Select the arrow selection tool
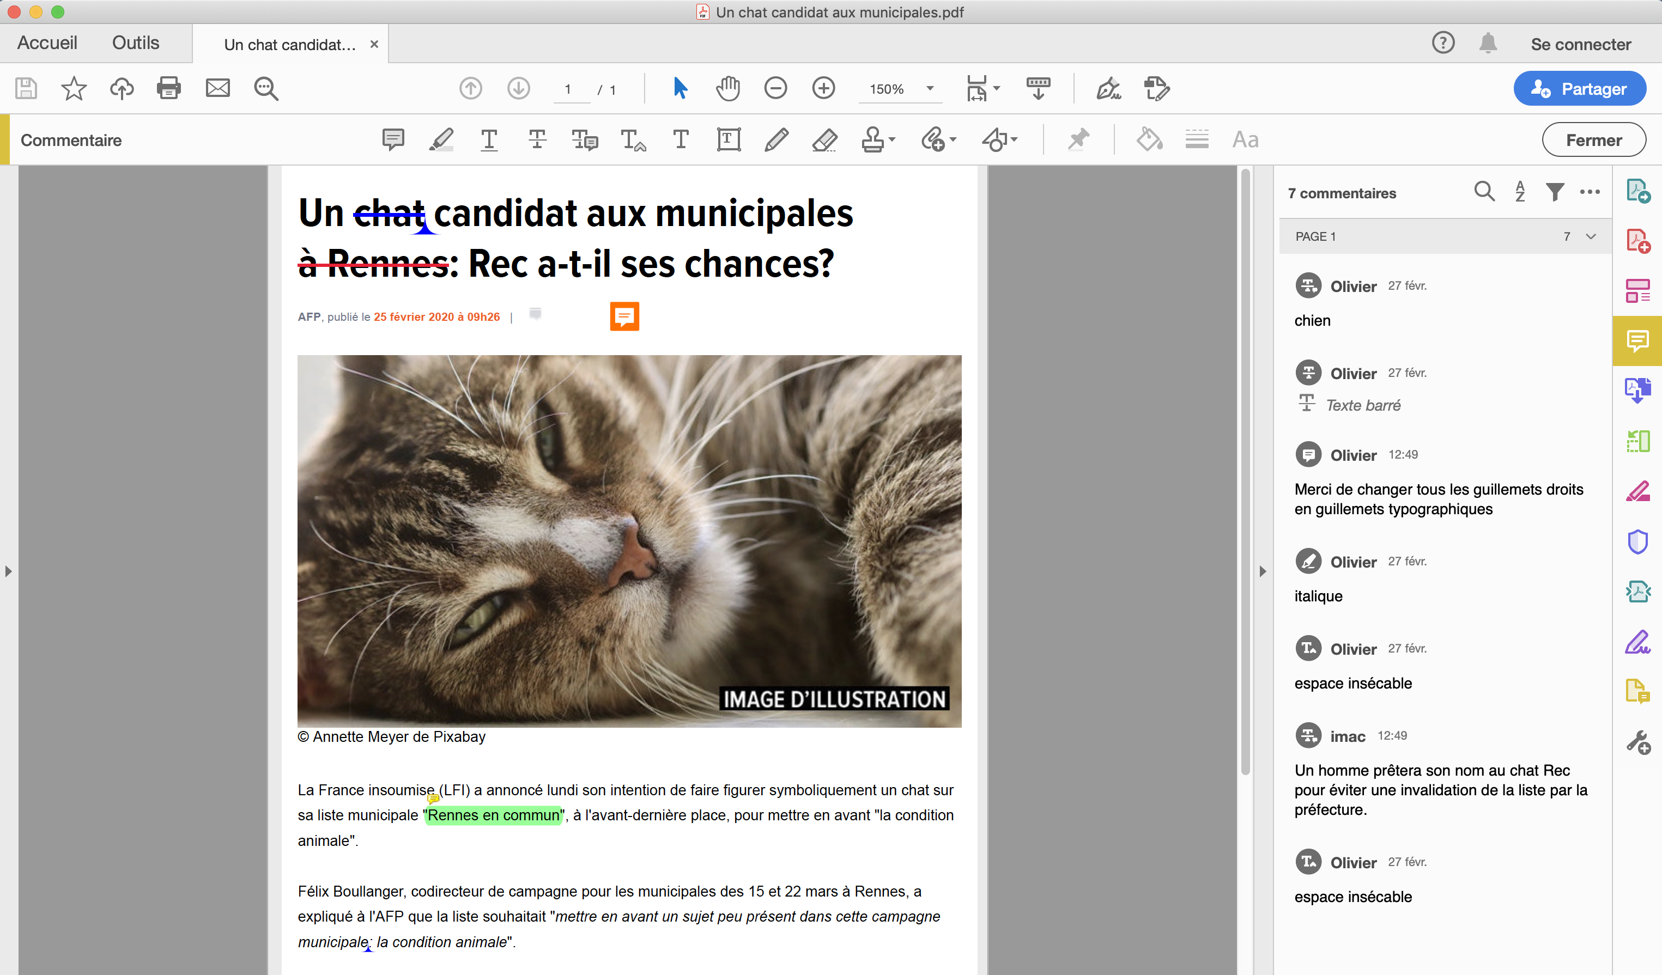This screenshot has width=1662, height=975. coord(681,88)
